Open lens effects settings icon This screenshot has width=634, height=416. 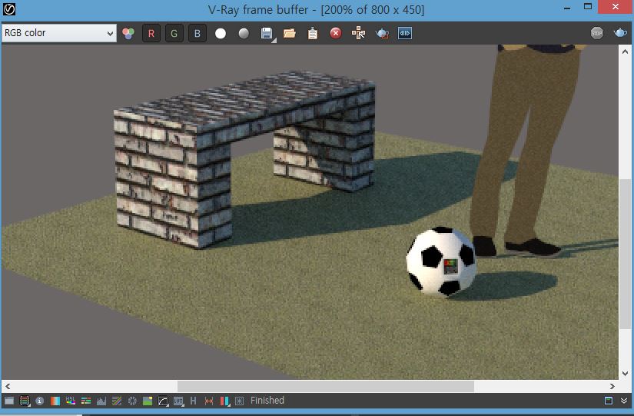coord(239,401)
